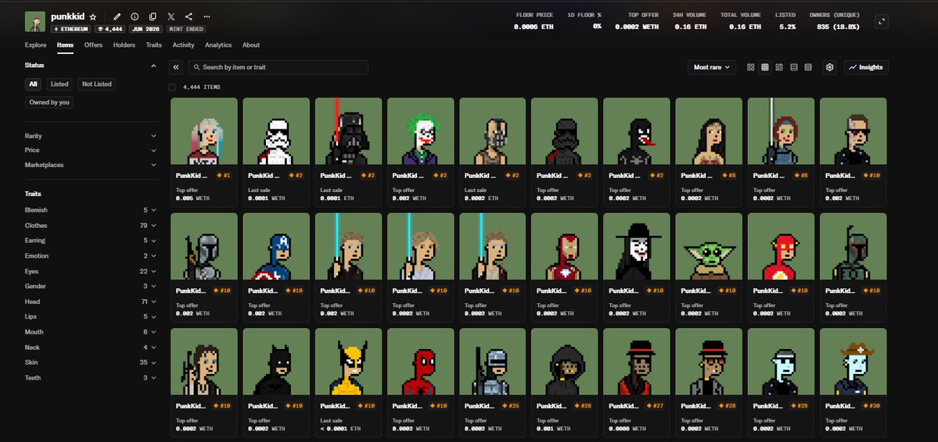Image resolution: width=938 pixels, height=442 pixels.
Task: Select the Items tab
Action: pos(65,45)
